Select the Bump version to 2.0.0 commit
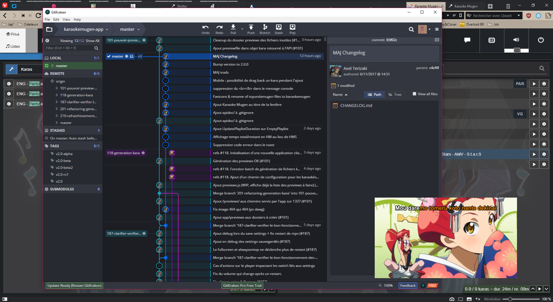553x302 pixels. pyautogui.click(x=230, y=64)
